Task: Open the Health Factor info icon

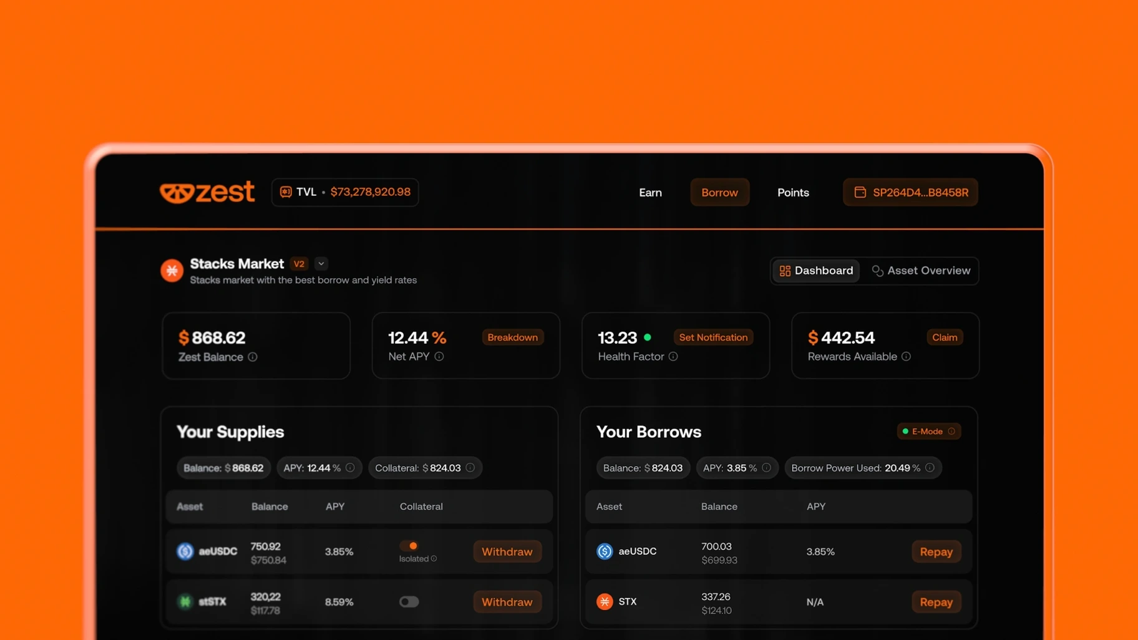Action: 673,356
